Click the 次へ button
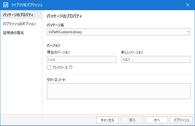The image size is (195, 126). click(157, 120)
